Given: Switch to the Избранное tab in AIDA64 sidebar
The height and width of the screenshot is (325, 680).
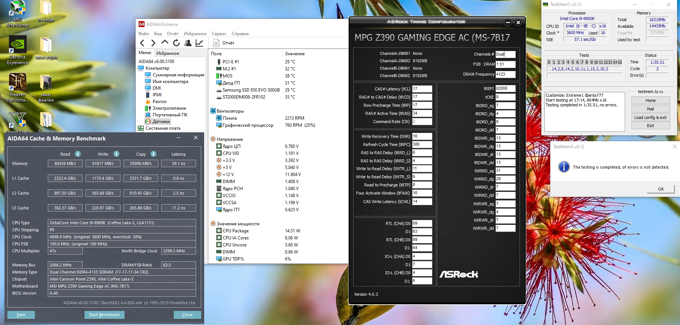Looking at the screenshot, I should (167, 53).
